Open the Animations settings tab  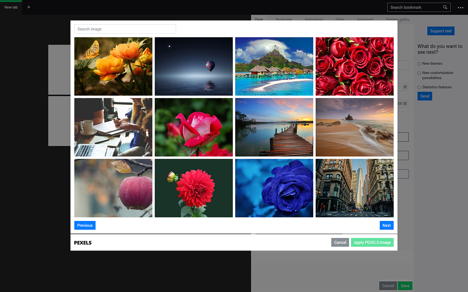tap(314, 19)
